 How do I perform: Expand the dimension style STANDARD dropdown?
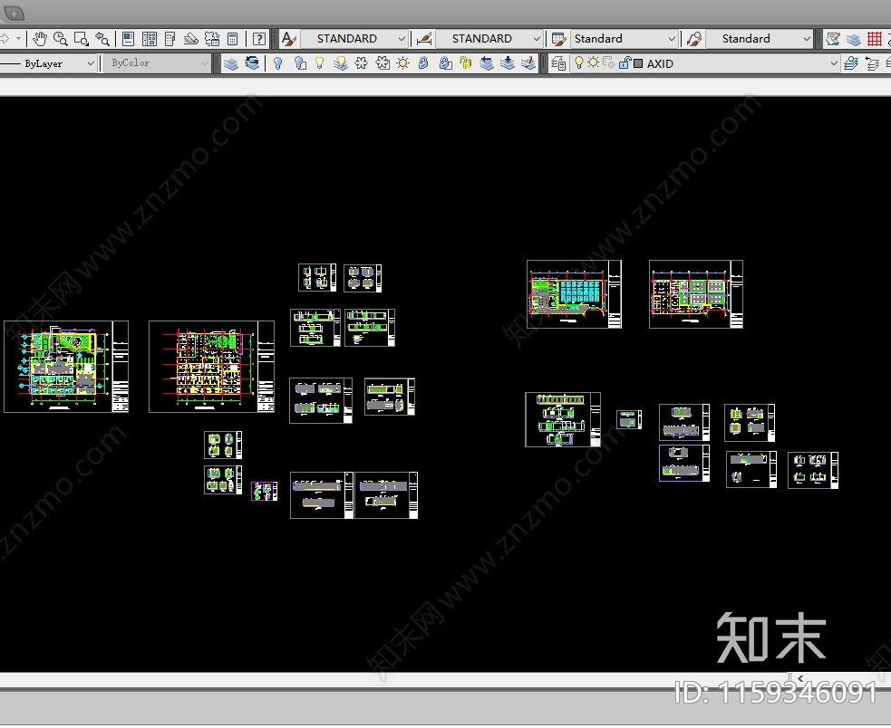pos(537,39)
